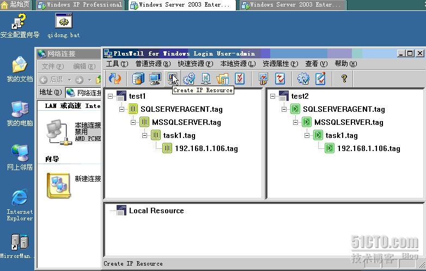Screen dimensions: 426x271
Task: Click 新建连接 wizard icon in 网络连接 window
Action: point(58,185)
